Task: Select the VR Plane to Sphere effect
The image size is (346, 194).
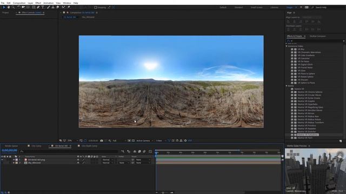Action: 306,74
